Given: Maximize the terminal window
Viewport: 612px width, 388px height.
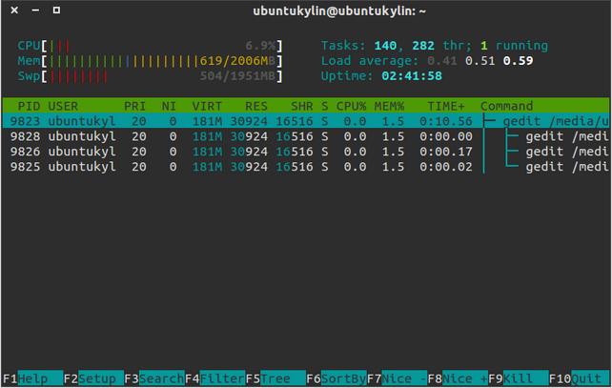Looking at the screenshot, I should [x=56, y=10].
